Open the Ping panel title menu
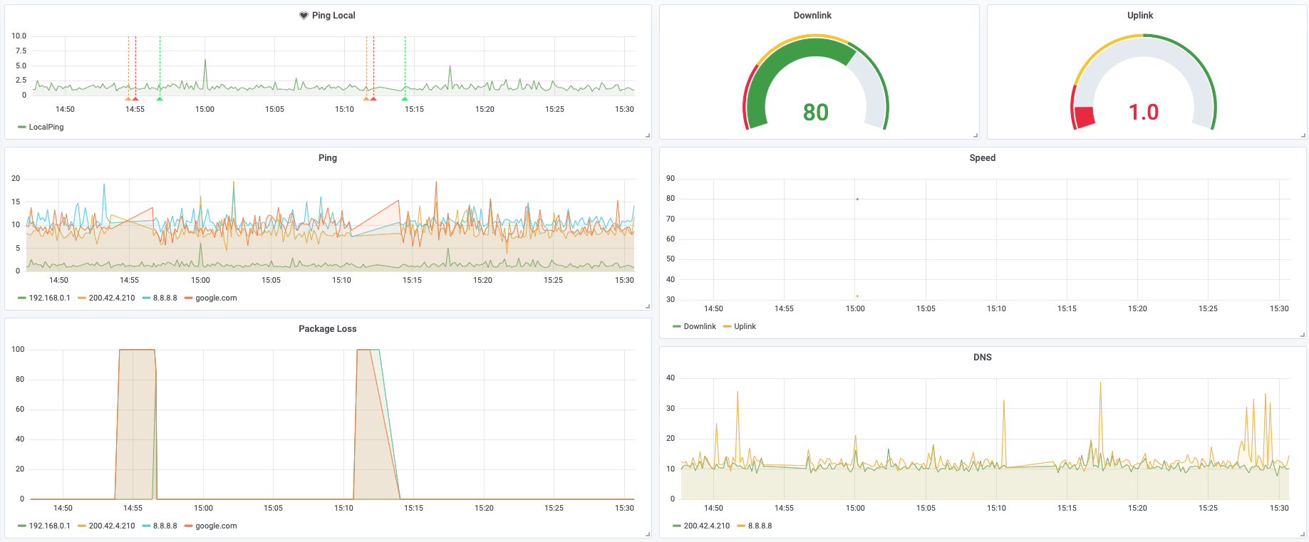The height and width of the screenshot is (542, 1309). 328,158
